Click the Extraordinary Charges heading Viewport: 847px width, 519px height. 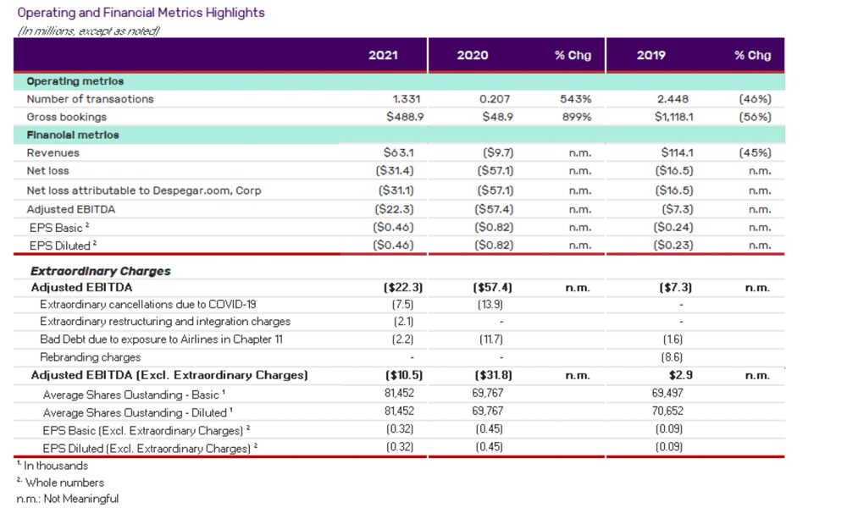click(100, 272)
